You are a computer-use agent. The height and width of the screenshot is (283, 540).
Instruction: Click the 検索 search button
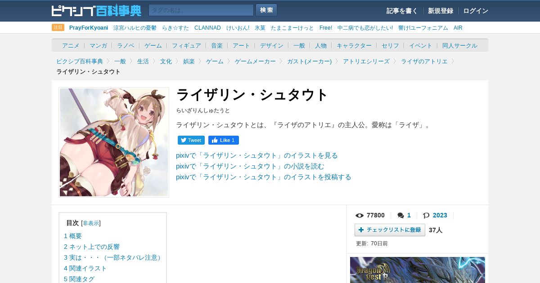click(266, 10)
